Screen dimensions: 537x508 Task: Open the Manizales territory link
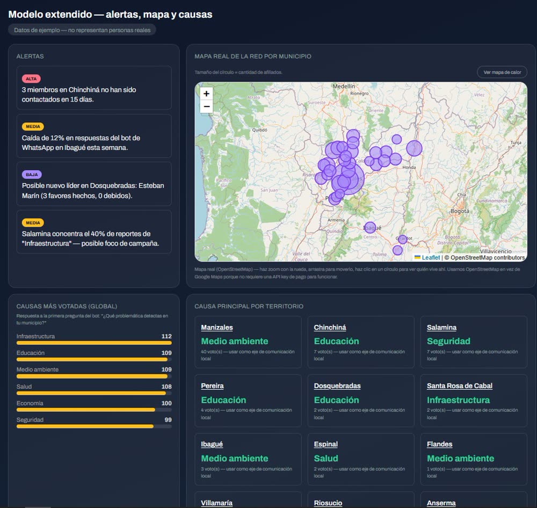coord(217,327)
